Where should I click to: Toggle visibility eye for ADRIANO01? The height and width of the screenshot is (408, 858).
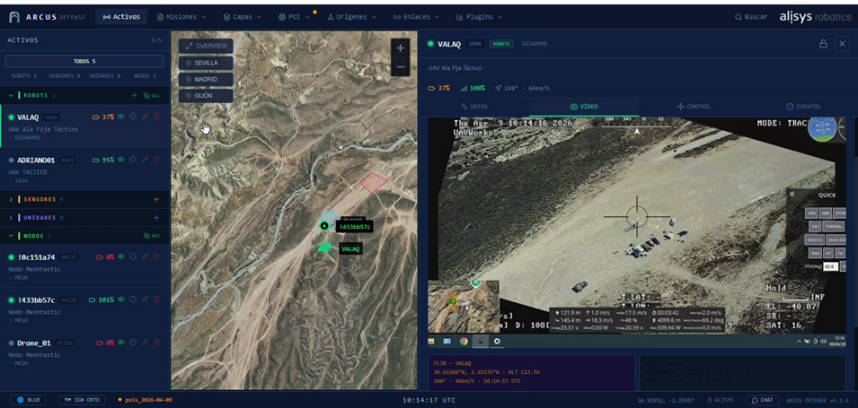pos(121,160)
